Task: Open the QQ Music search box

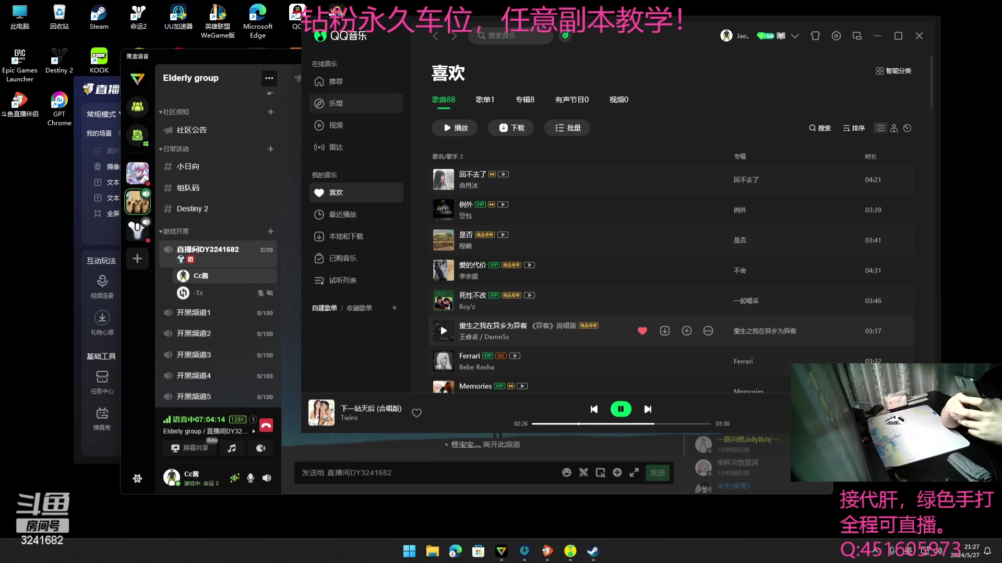Action: pyautogui.click(x=510, y=35)
